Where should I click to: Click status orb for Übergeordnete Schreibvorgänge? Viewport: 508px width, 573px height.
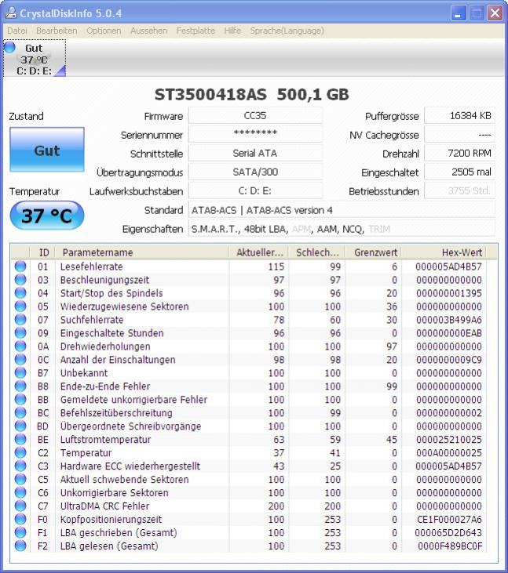pyautogui.click(x=20, y=426)
